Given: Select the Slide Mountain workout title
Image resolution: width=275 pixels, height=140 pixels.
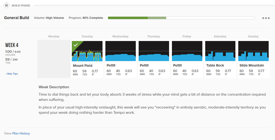Looking at the screenshot, I should click(252, 66).
